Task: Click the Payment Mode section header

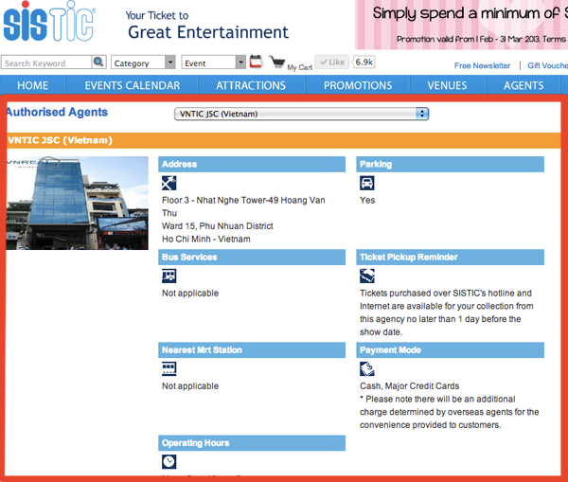Action: tap(450, 350)
